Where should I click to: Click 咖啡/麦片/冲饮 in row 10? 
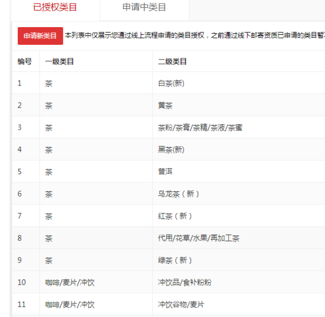pos(70,282)
